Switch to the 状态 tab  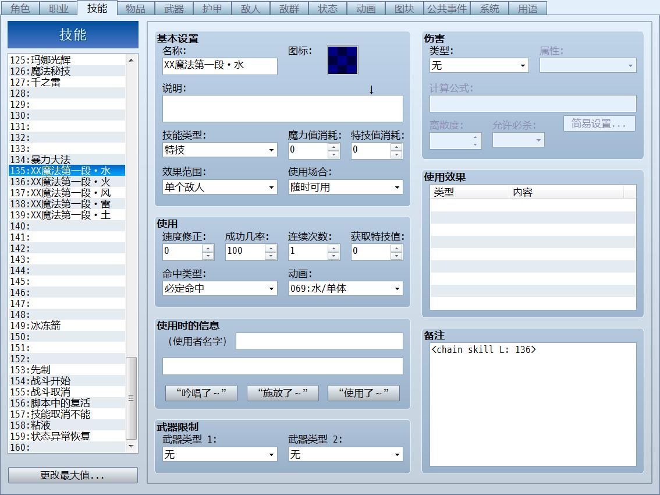pos(328,8)
